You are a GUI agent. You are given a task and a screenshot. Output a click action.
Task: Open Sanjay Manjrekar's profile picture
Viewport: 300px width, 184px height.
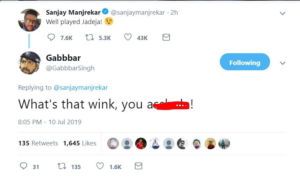tap(30, 20)
